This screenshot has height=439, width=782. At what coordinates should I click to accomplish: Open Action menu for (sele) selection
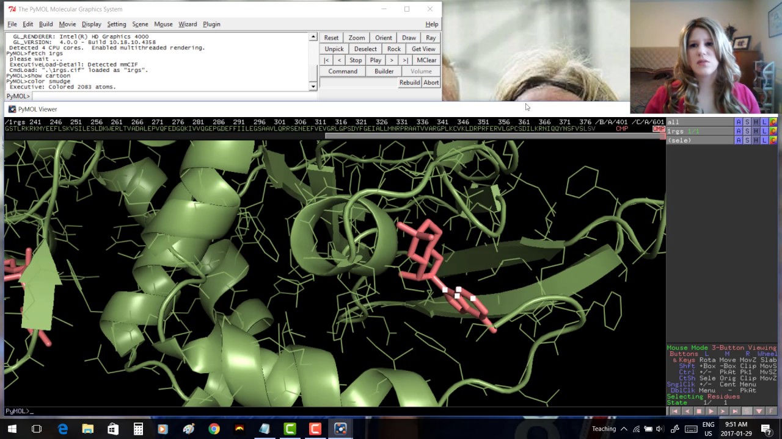[739, 140]
